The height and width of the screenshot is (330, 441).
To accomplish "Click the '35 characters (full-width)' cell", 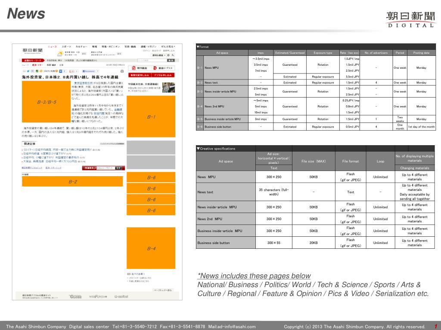I will coord(273,192).
